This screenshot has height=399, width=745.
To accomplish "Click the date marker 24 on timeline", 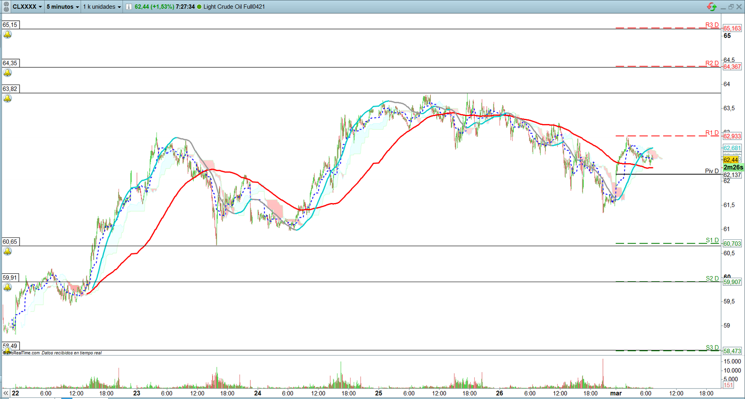I will tap(258, 393).
